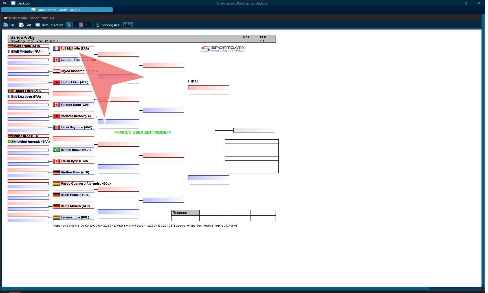Select competitor Marx Frodo (GER)
Screen dimensions: 488x293
pyautogui.click(x=27, y=46)
